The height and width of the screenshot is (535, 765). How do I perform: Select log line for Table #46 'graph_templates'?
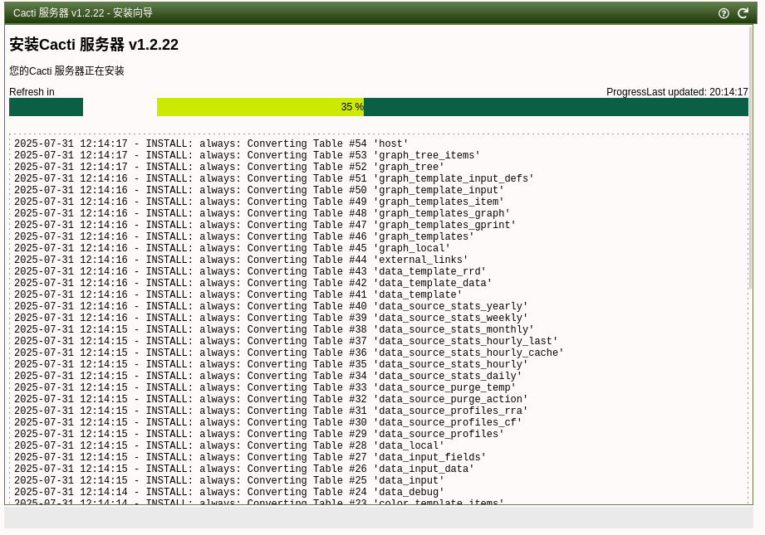[244, 236]
